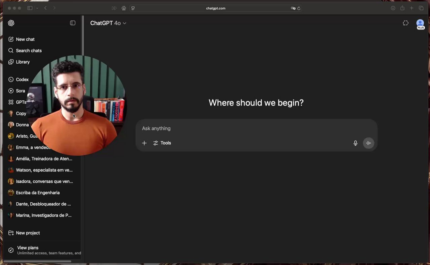430x265 pixels.
Task: Click the Marina GPT avatar
Action: pyautogui.click(x=11, y=215)
